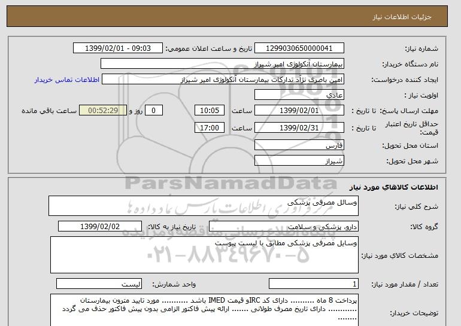Click the نام دستگاه خریدار label
The width and height of the screenshot is (461, 326).
point(410,64)
